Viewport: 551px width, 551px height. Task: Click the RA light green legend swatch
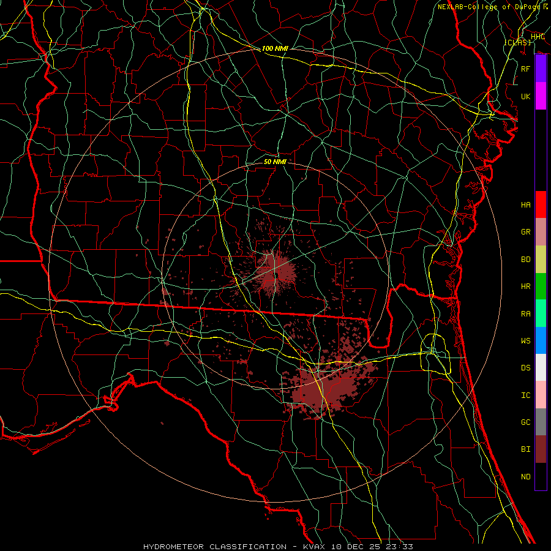[541, 313]
